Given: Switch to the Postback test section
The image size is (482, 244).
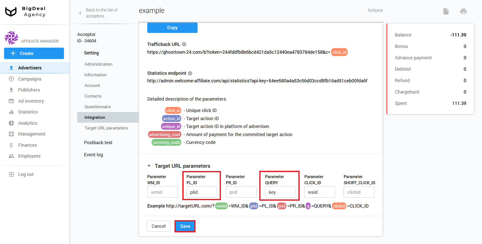Looking at the screenshot, I should (x=98, y=142).
